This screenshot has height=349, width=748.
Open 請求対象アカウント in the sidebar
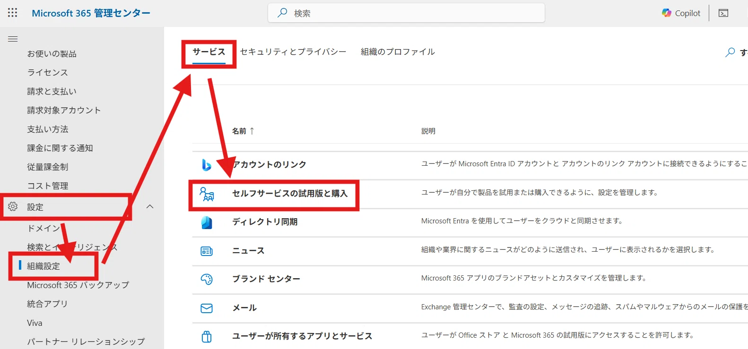pyautogui.click(x=64, y=111)
